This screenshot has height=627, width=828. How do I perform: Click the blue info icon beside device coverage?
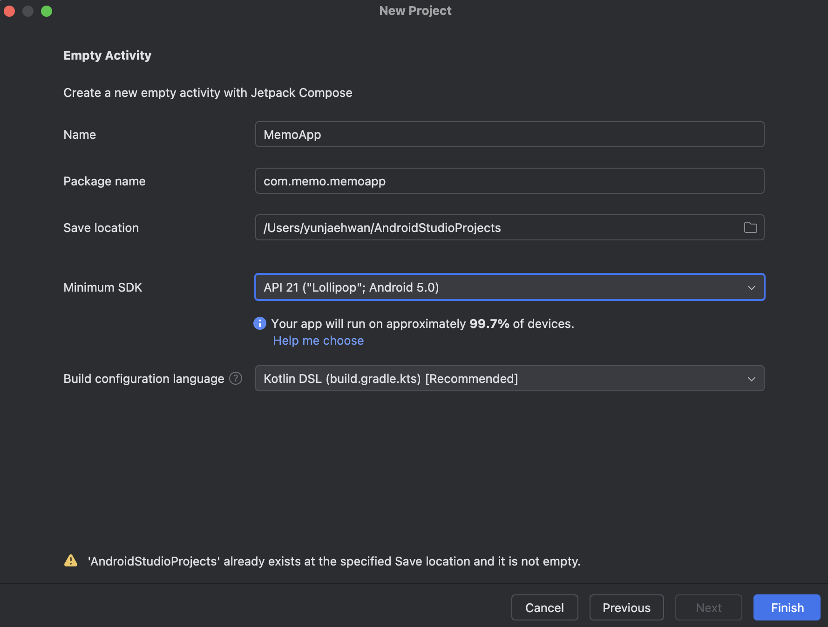point(259,323)
